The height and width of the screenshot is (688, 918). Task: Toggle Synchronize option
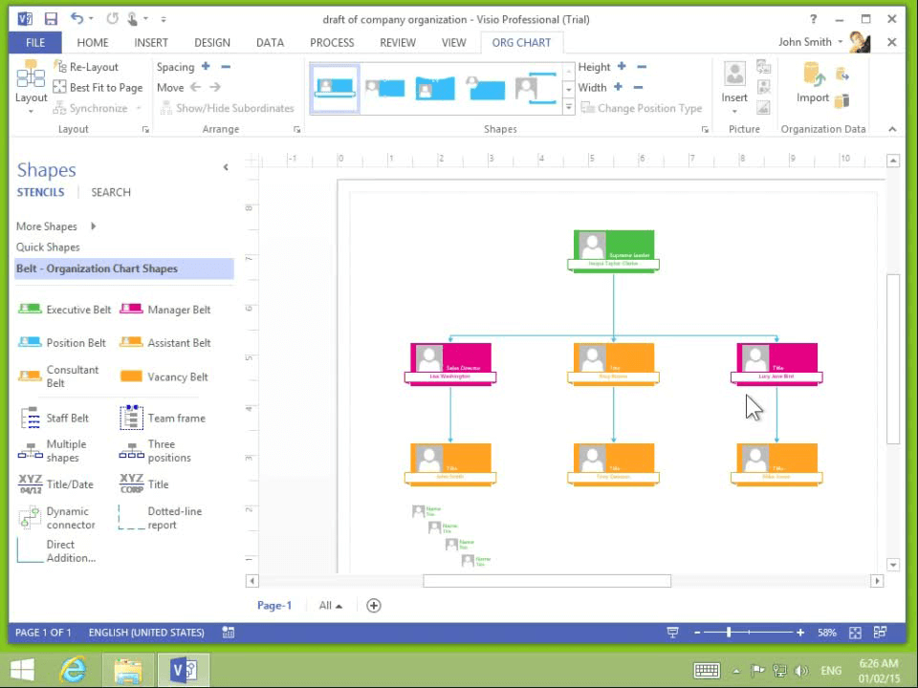pyautogui.click(x=93, y=107)
